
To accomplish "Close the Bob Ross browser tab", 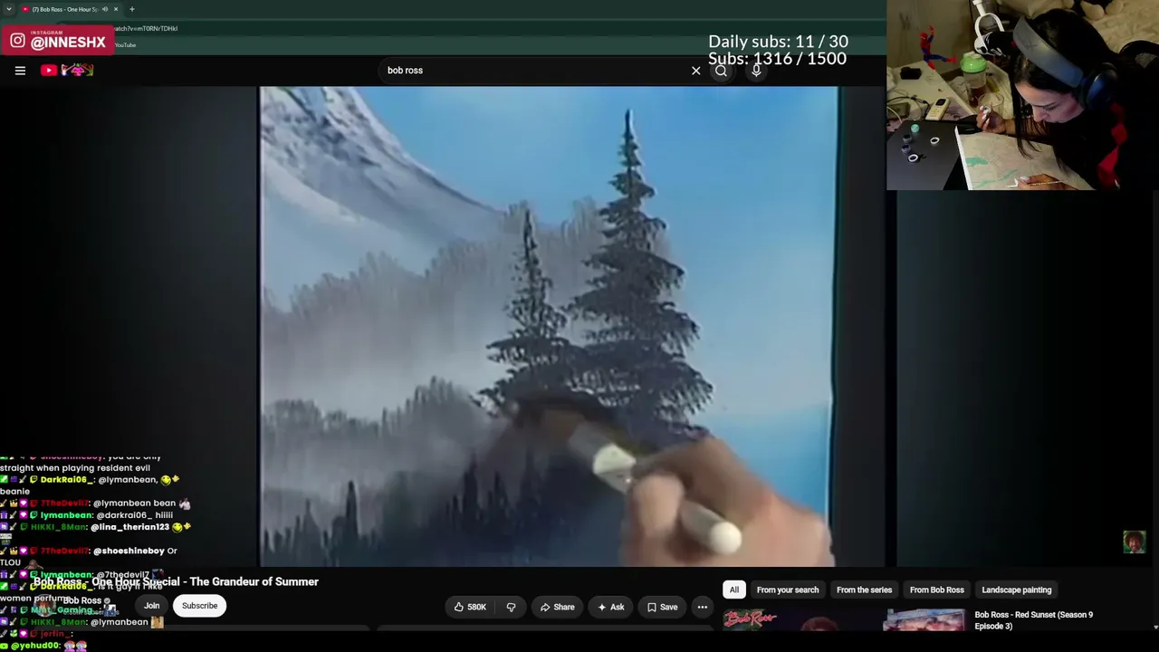I will point(116,9).
